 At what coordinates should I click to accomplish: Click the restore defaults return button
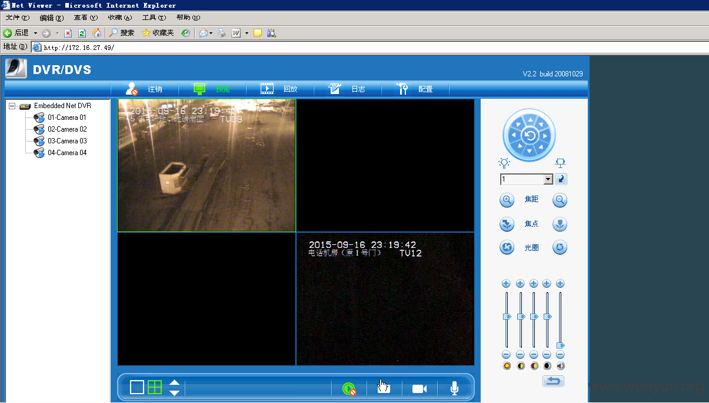point(553,381)
